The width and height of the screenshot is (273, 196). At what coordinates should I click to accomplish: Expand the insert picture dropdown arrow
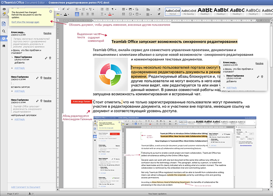133,9
